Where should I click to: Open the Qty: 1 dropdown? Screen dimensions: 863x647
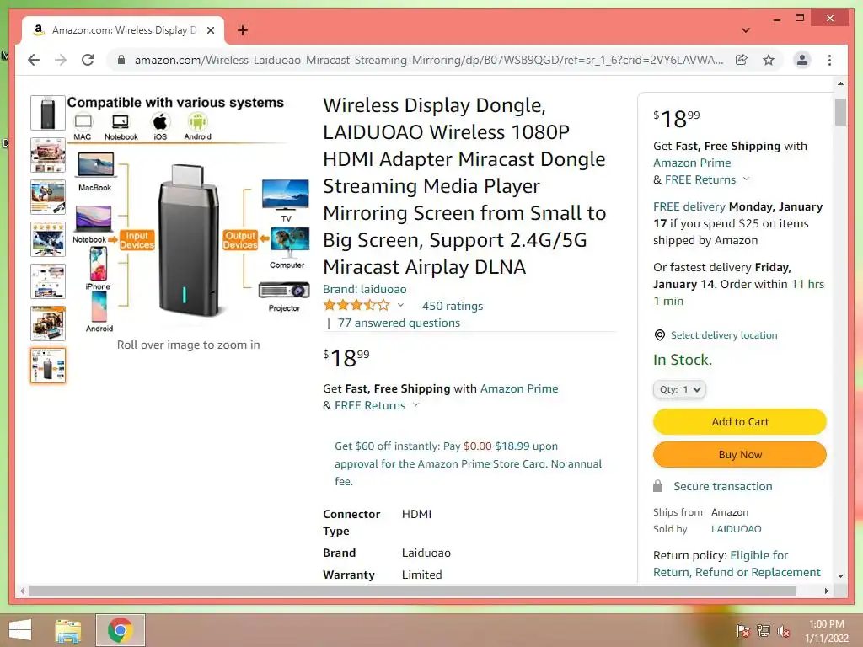(x=679, y=389)
